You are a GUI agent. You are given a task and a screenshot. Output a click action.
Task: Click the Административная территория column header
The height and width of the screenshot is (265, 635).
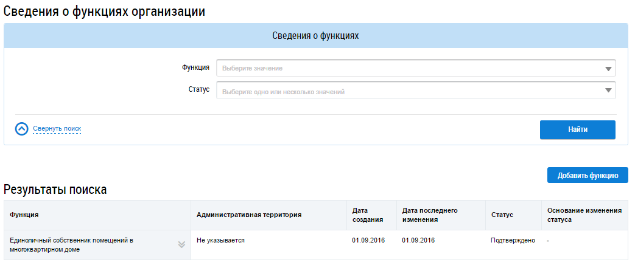pos(249,215)
